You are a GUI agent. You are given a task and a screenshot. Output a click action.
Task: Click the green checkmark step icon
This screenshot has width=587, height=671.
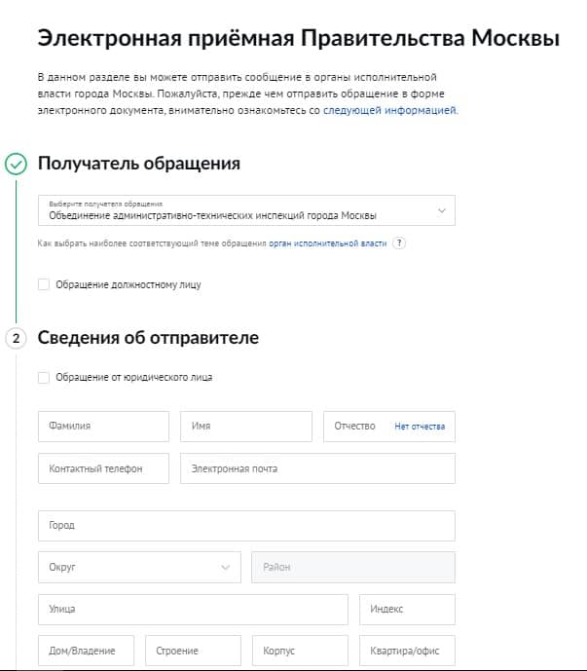coord(16,165)
